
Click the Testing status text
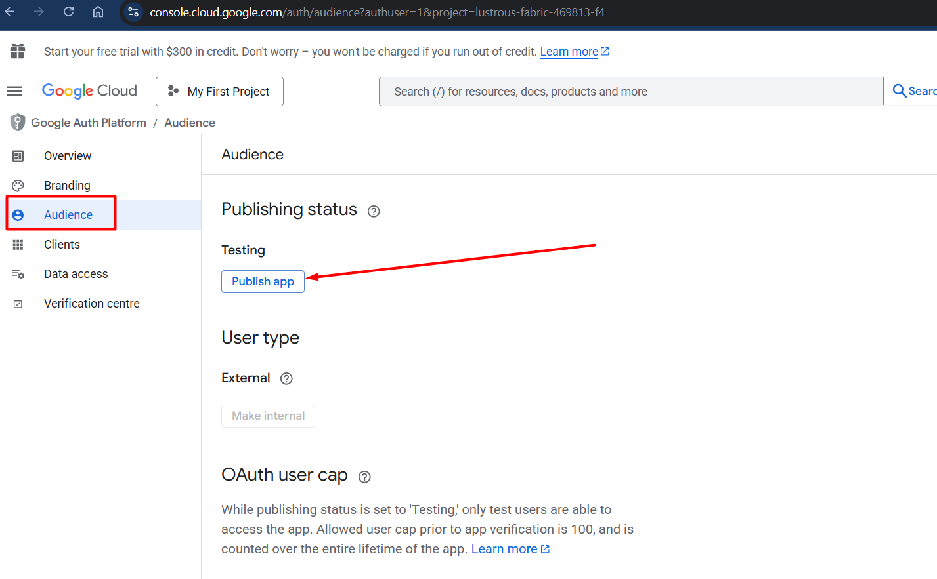tap(243, 250)
